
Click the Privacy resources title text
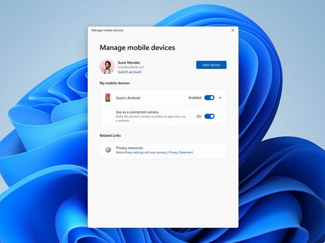tap(129, 148)
